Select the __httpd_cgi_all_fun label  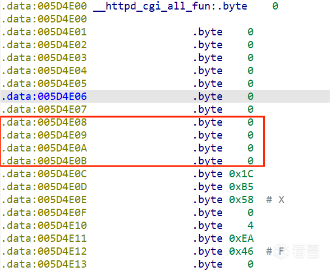coord(152,6)
